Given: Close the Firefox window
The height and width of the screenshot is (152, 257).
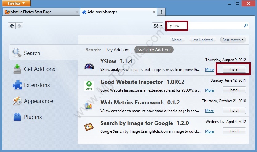Looking at the screenshot, I should [x=249, y=3].
